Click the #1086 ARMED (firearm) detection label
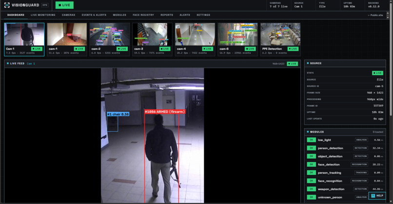This screenshot has height=204, width=393. pyautogui.click(x=165, y=112)
